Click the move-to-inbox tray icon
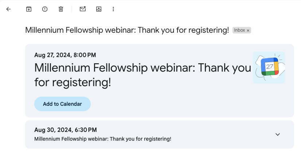Viewport: 301px width, 153px height. click(99, 9)
